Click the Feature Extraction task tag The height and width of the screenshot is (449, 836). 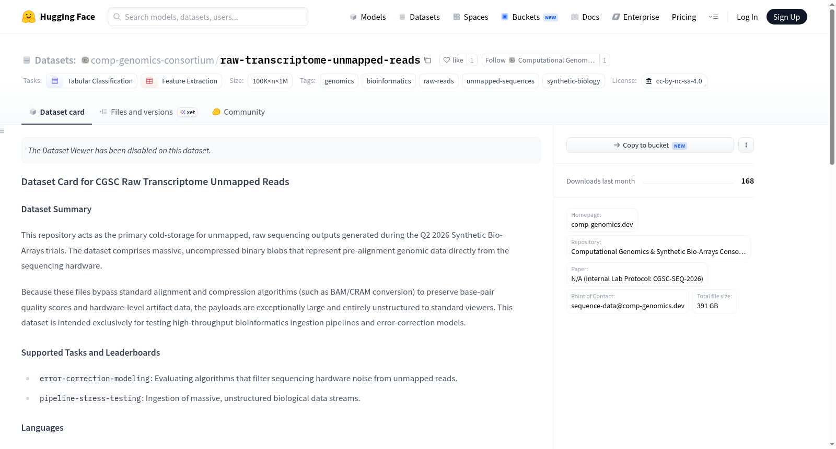point(181,81)
